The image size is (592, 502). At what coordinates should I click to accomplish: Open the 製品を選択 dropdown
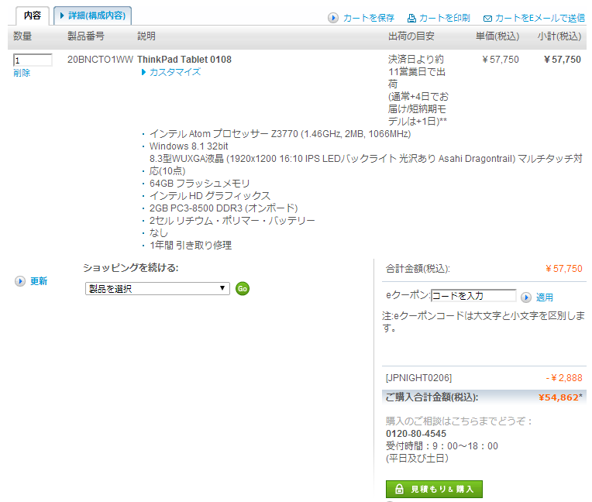[157, 288]
